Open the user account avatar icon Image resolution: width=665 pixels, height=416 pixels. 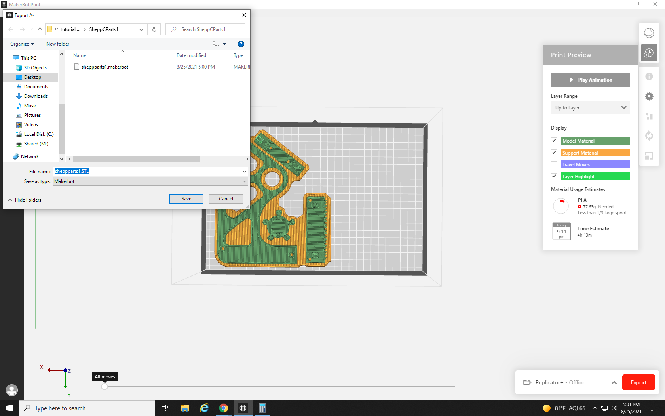click(x=12, y=390)
